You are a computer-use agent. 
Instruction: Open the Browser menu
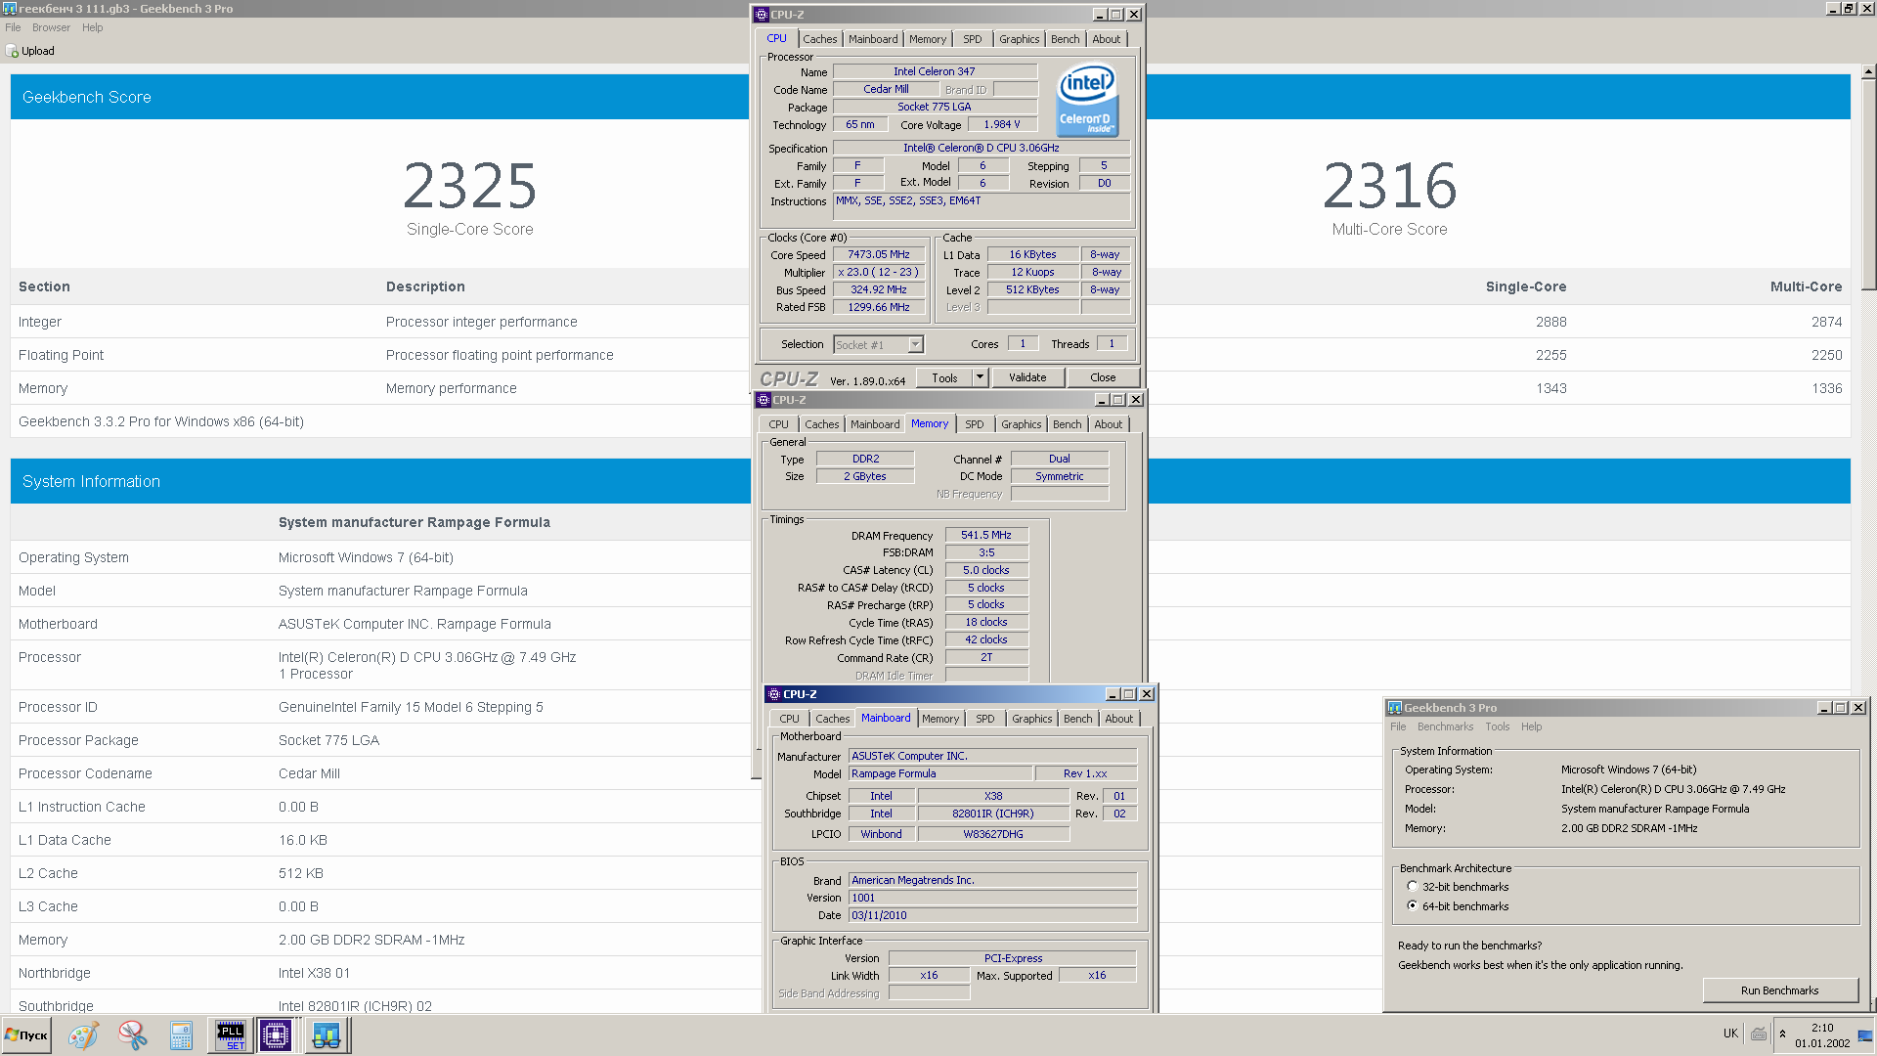pyautogui.click(x=51, y=27)
